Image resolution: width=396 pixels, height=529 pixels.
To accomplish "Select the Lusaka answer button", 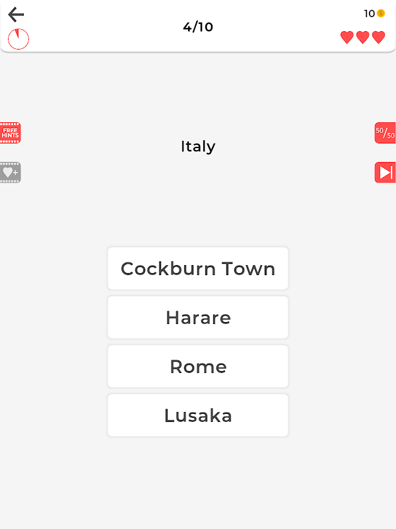I will [198, 415].
